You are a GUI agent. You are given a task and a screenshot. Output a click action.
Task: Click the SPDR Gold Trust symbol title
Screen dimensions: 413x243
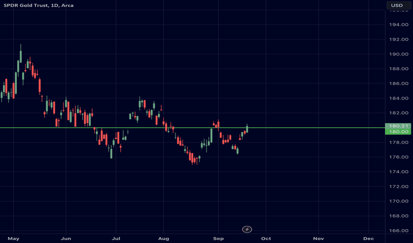click(x=39, y=5)
